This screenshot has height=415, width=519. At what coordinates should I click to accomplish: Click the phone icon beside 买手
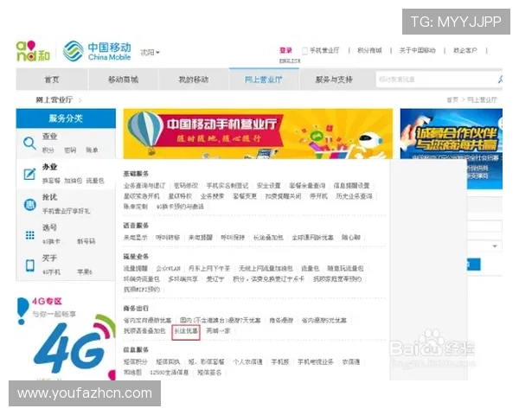pos(29,265)
